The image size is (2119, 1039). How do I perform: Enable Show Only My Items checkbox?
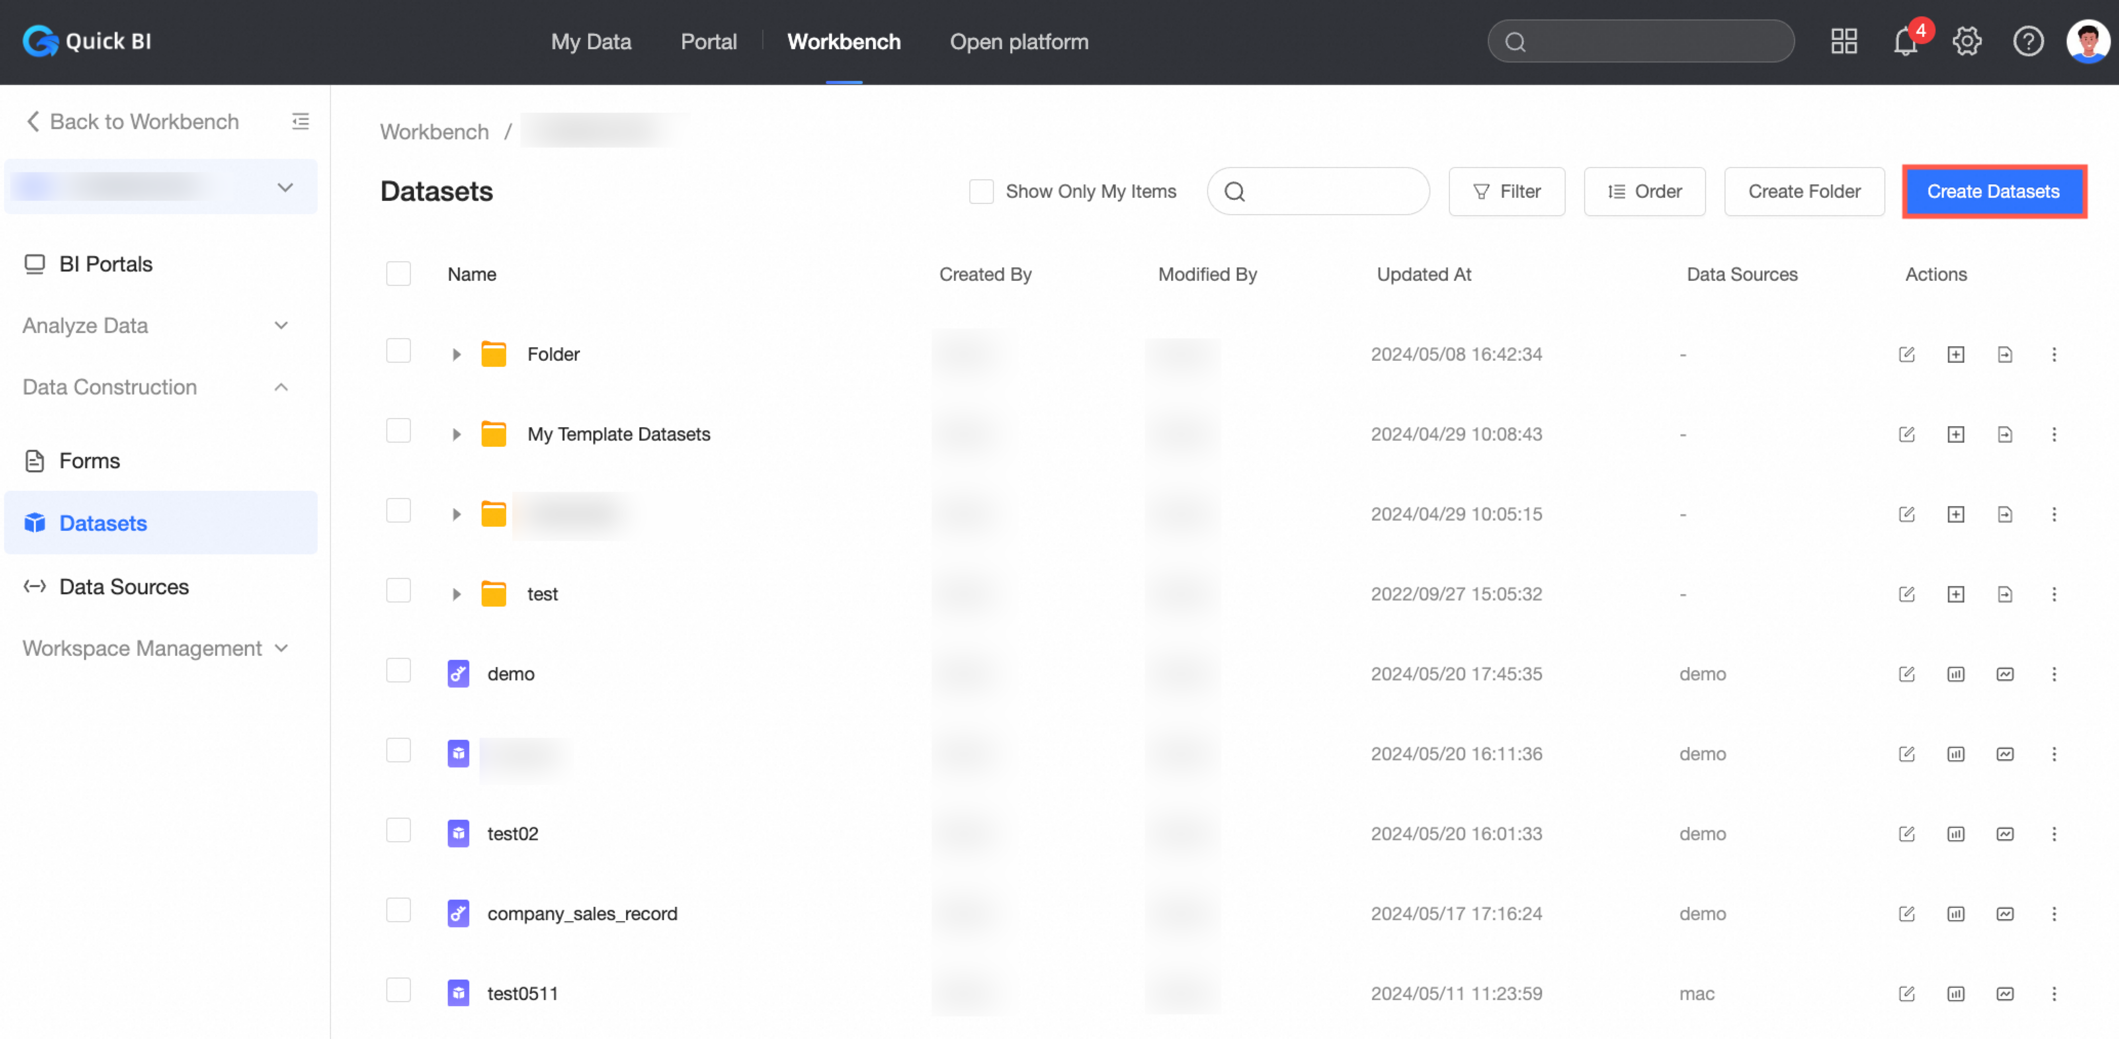[981, 192]
